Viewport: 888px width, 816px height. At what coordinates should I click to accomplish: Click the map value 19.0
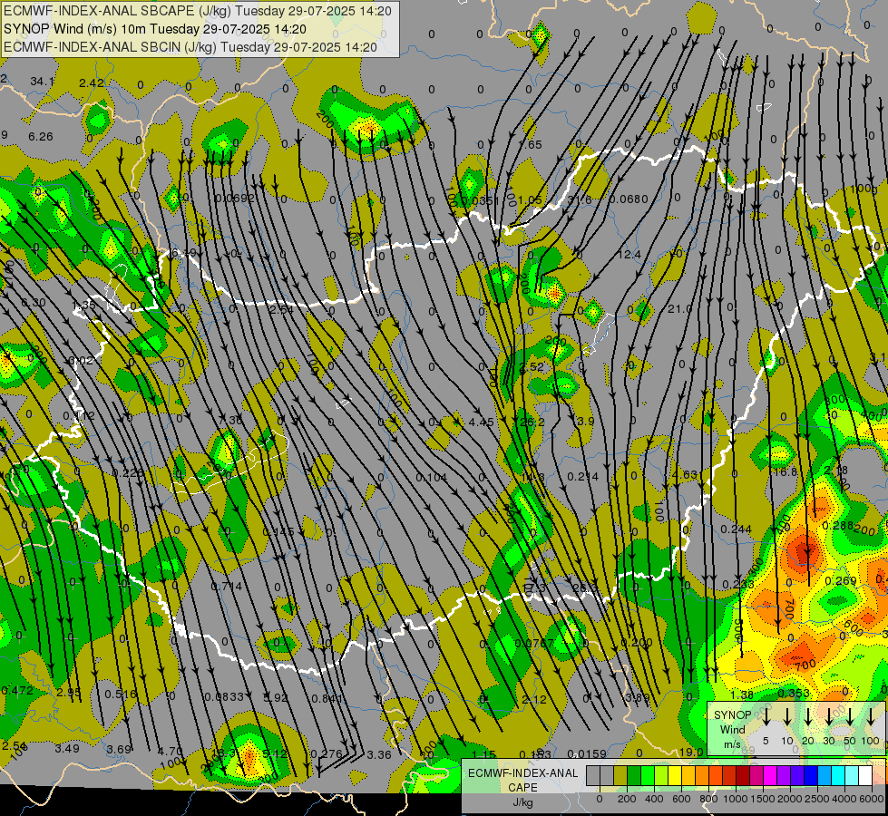[x=691, y=752]
